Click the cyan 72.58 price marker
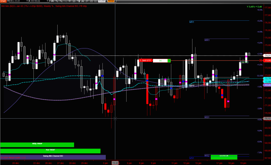The width and height of the screenshot is (271, 165). 268,82
